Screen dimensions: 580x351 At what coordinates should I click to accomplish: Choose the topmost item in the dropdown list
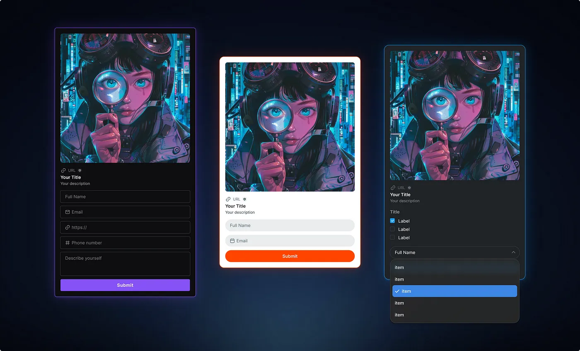point(454,267)
